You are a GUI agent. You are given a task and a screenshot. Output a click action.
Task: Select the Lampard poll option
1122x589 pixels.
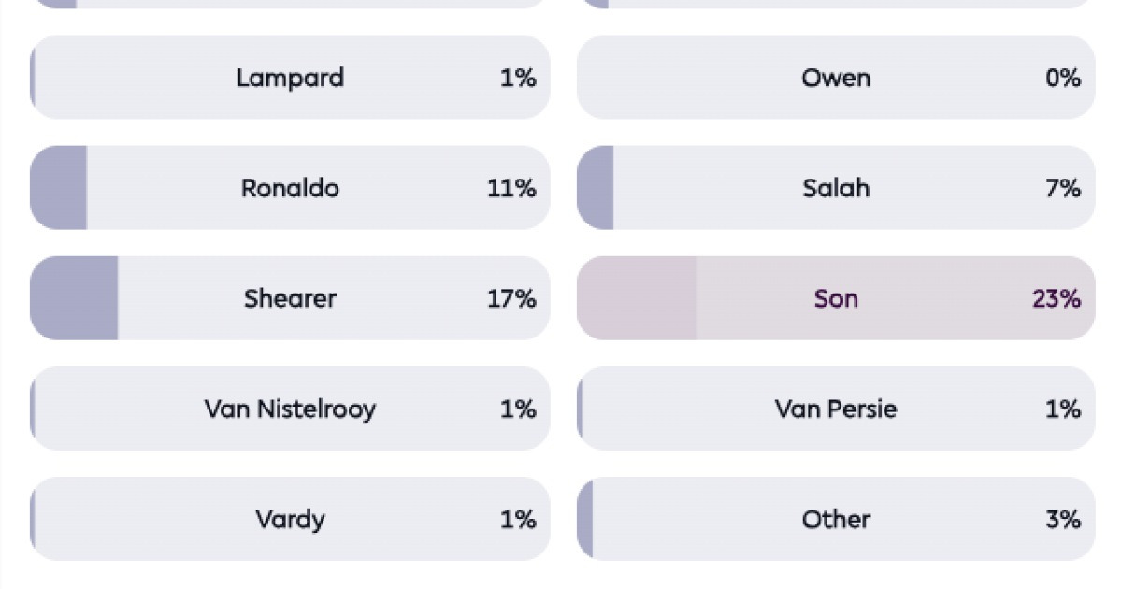point(290,78)
